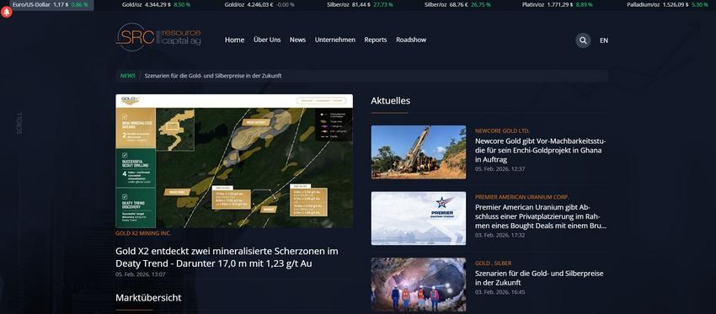Go to the News menu item
Screen dimensions: 716x314
point(297,40)
